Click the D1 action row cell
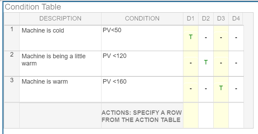Viewport: 258px width, 134px height. (191, 115)
